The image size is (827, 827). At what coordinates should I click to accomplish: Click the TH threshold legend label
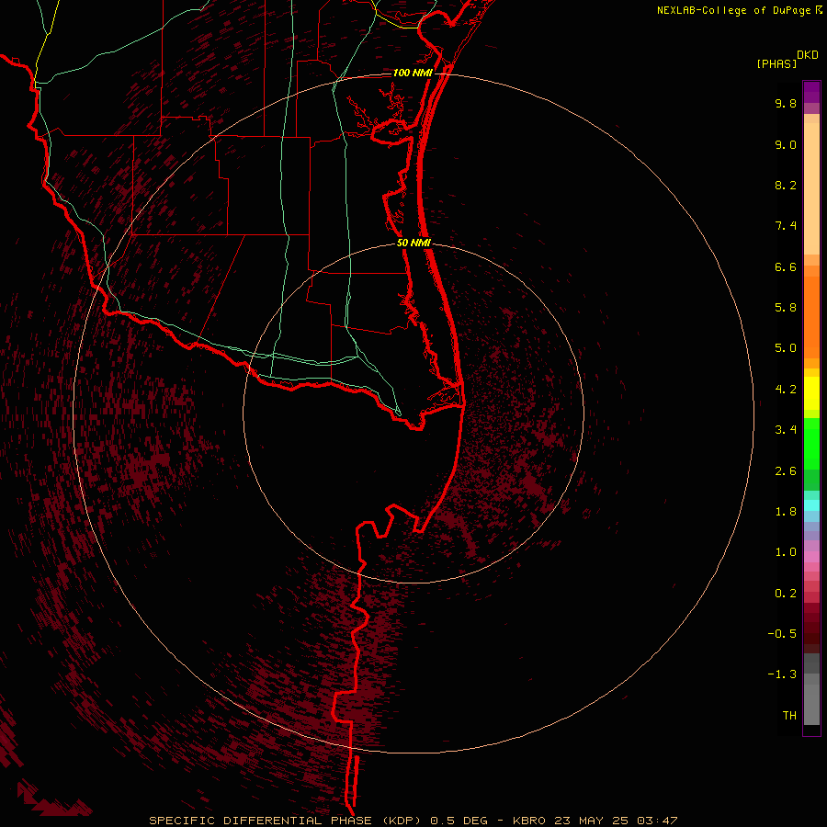[x=789, y=716]
